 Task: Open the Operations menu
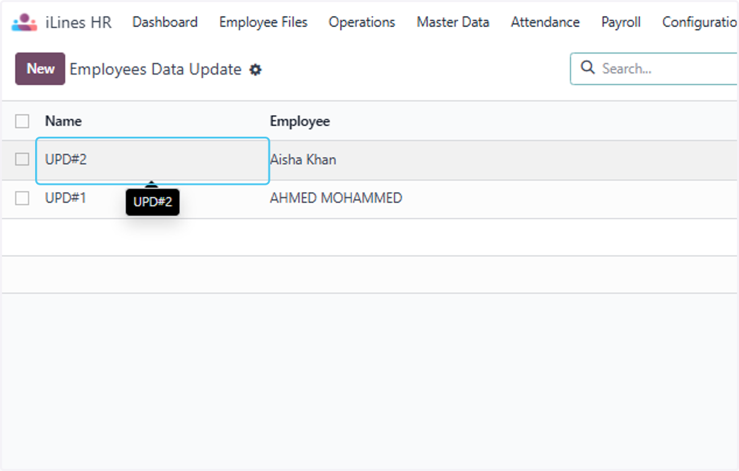(362, 22)
